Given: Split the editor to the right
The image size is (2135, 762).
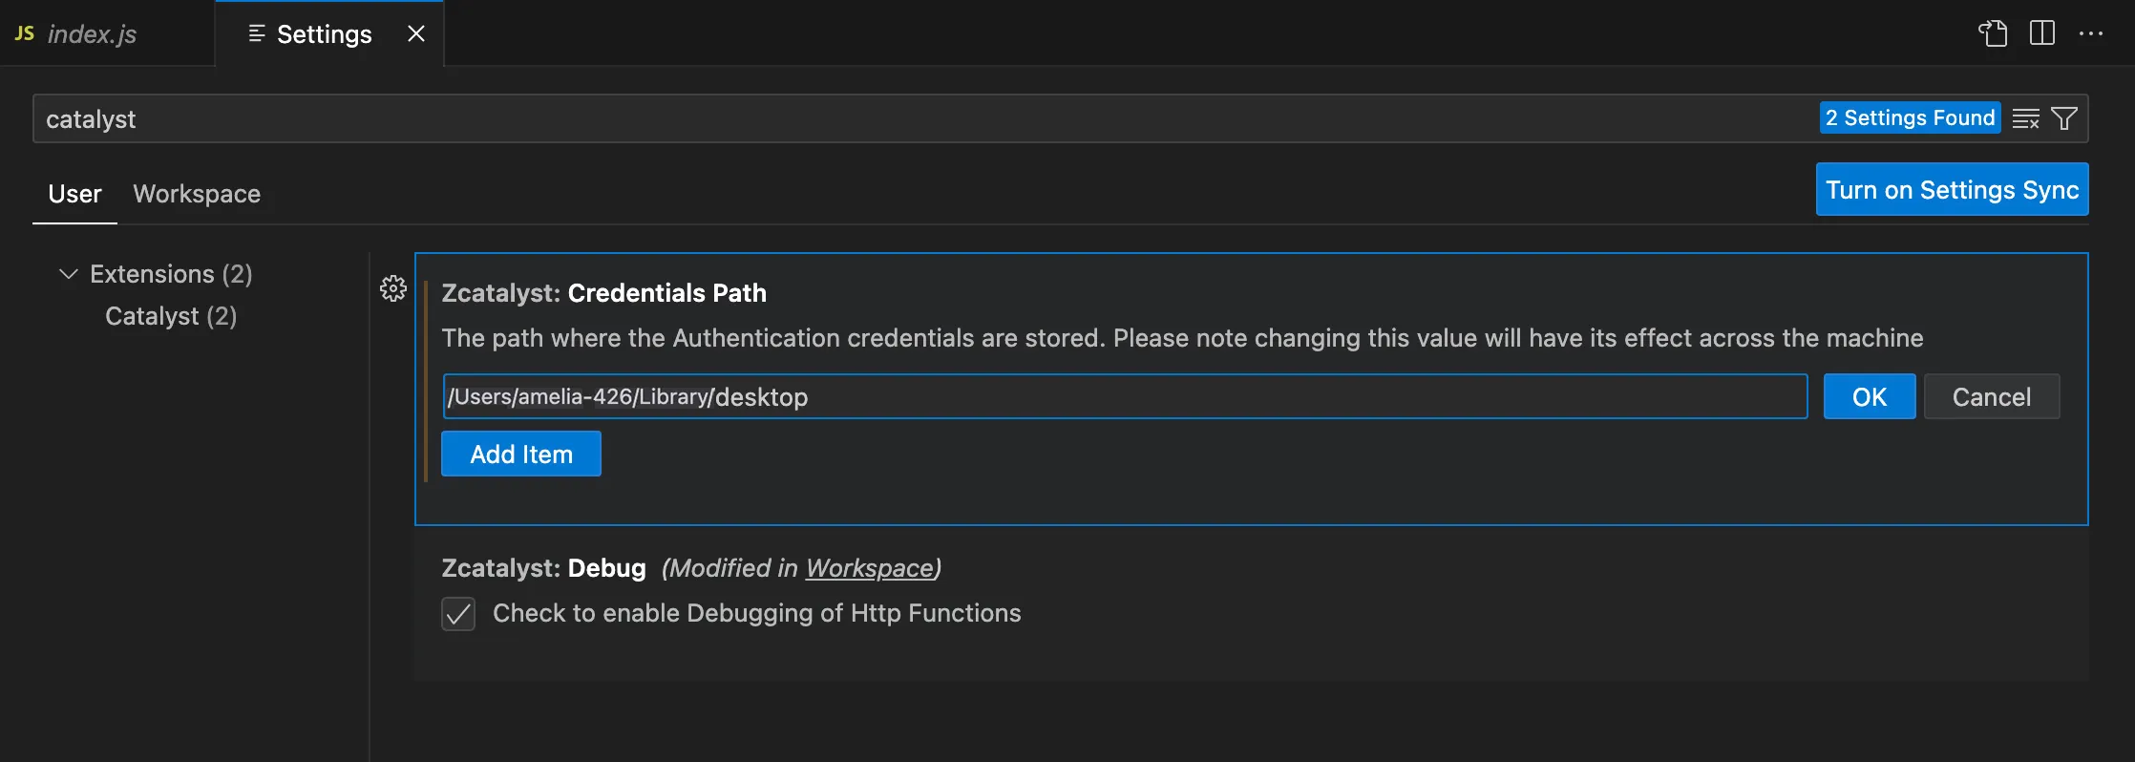Looking at the screenshot, I should [x=2042, y=33].
